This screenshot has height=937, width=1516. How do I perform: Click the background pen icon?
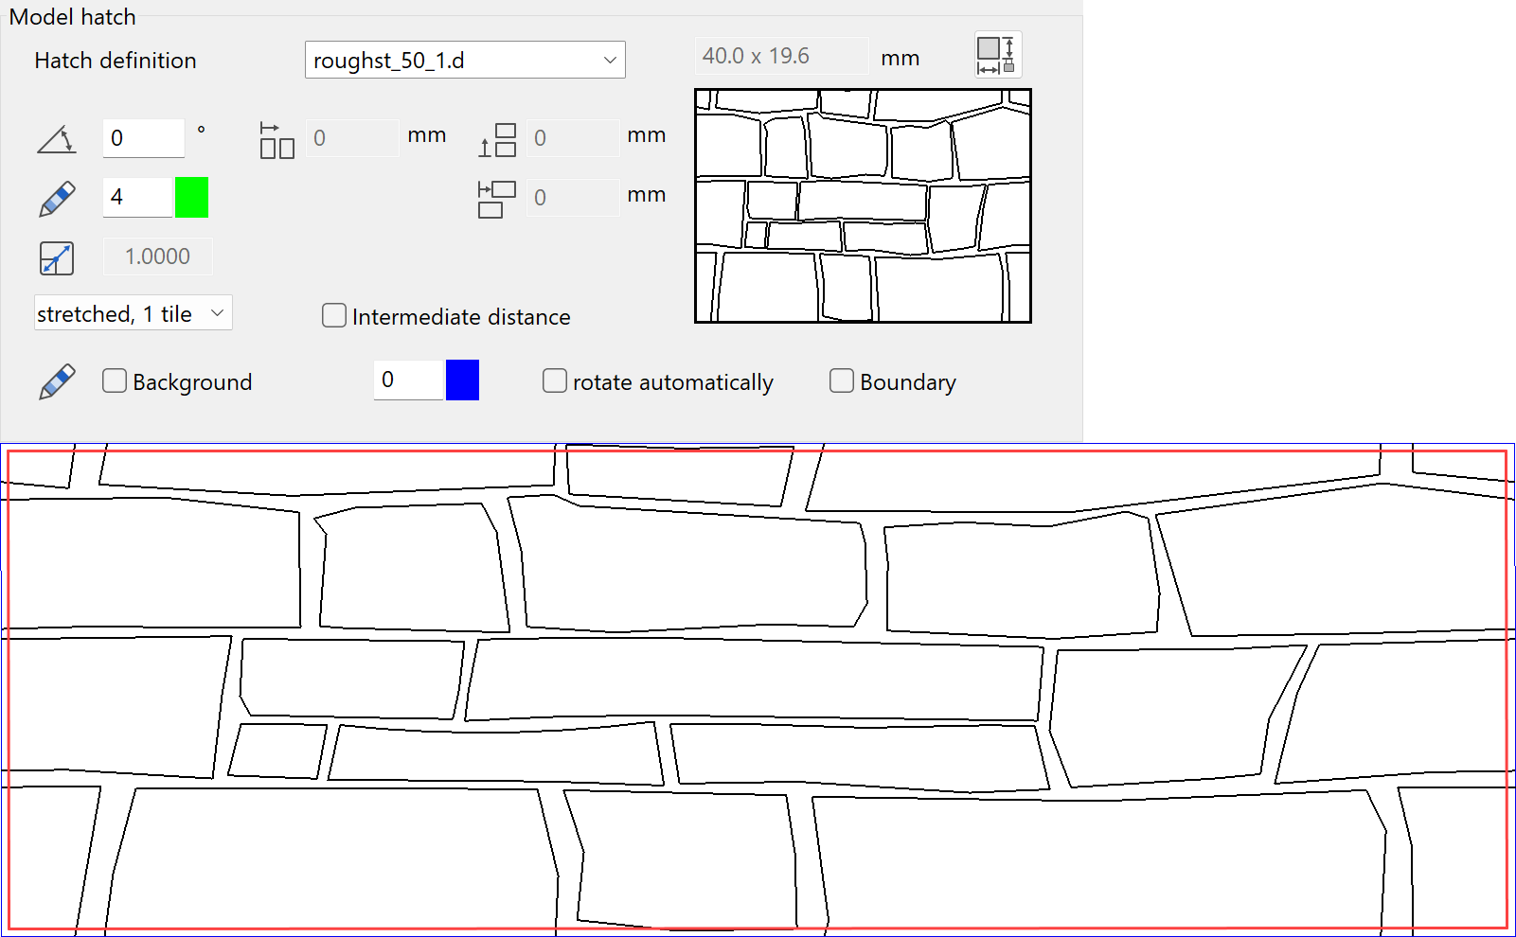[56, 380]
